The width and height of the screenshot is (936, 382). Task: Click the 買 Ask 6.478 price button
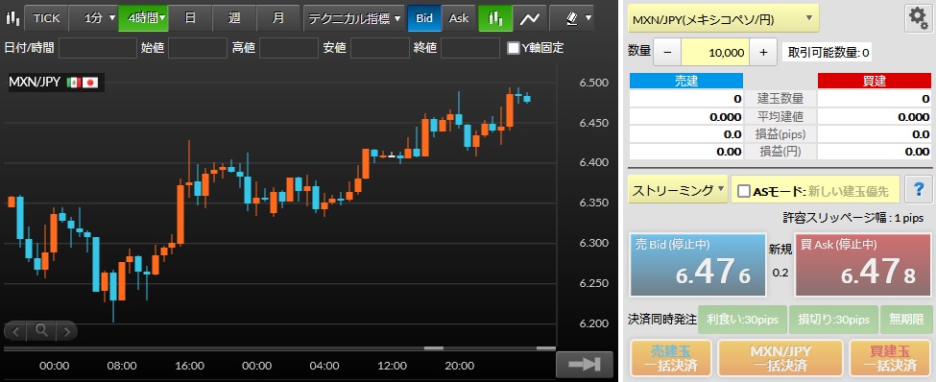tap(864, 265)
